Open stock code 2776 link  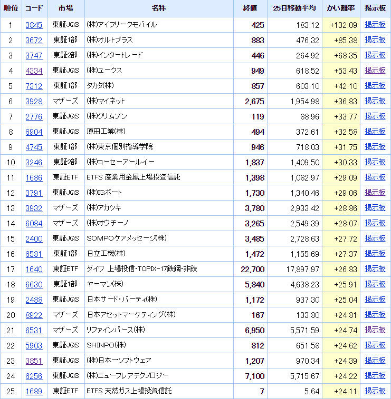(34, 116)
